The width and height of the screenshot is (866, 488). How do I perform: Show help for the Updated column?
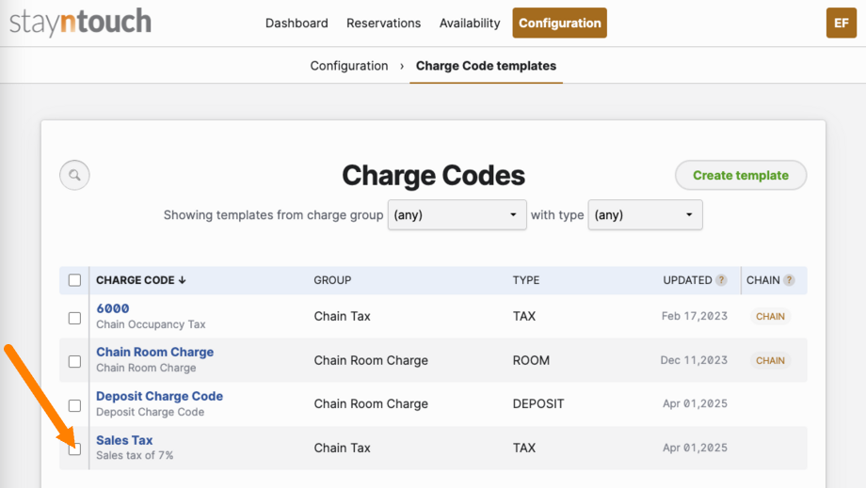pyautogui.click(x=721, y=280)
